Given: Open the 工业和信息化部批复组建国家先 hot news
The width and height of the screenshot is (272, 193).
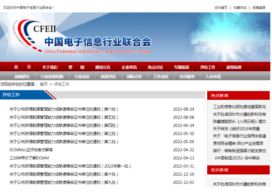Looking at the screenshot, I should 239,107.
